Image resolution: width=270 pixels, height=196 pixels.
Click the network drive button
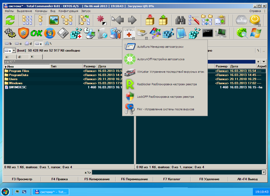[x=48, y=44]
